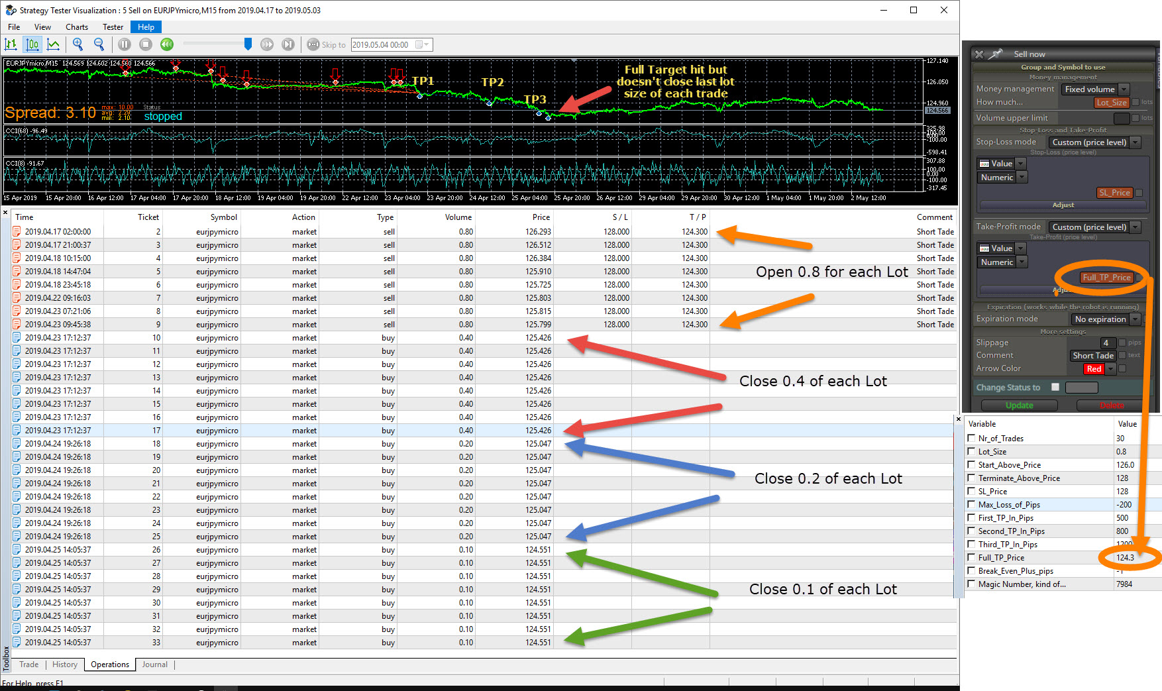
Task: Click the SL_Price variable button
Action: (1114, 193)
